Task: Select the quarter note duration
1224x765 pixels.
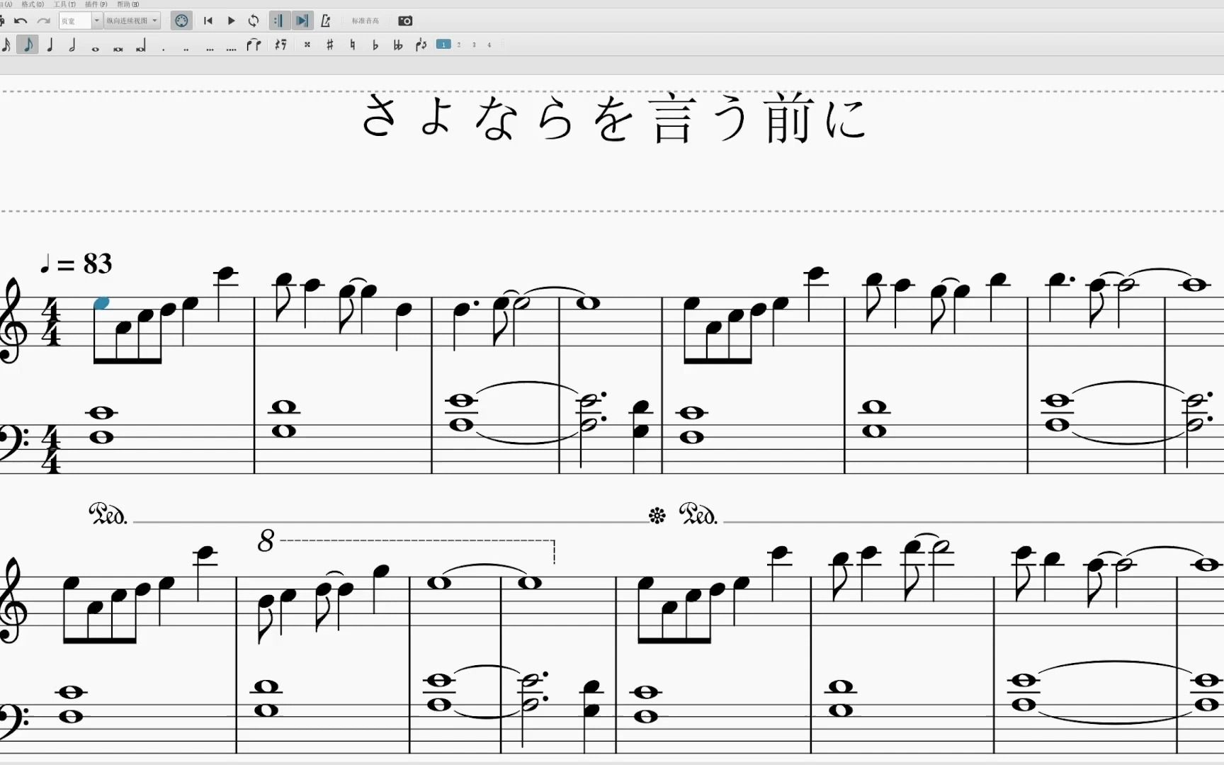Action: pyautogui.click(x=50, y=45)
